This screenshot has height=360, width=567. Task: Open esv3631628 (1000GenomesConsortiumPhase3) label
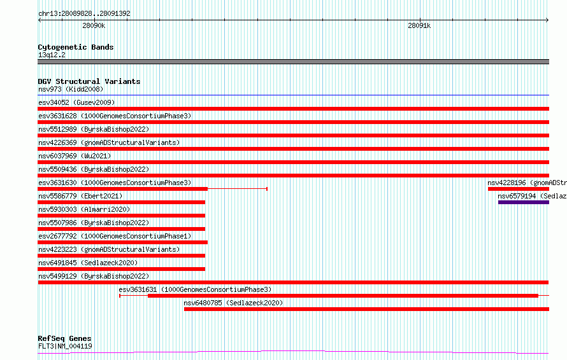pos(115,116)
